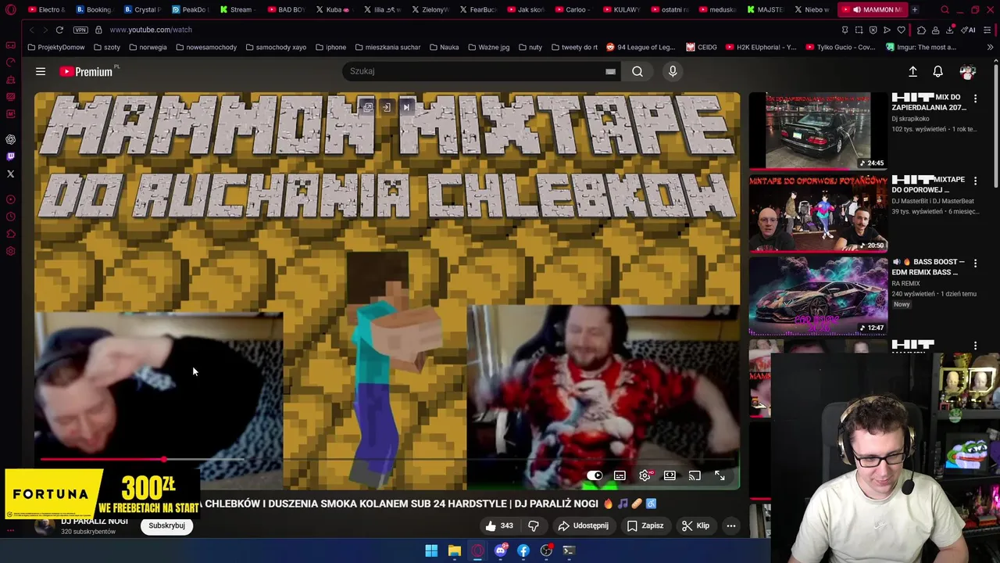Image resolution: width=1000 pixels, height=563 pixels.
Task: Open OBS Studio from the taskbar
Action: pyautogui.click(x=546, y=550)
